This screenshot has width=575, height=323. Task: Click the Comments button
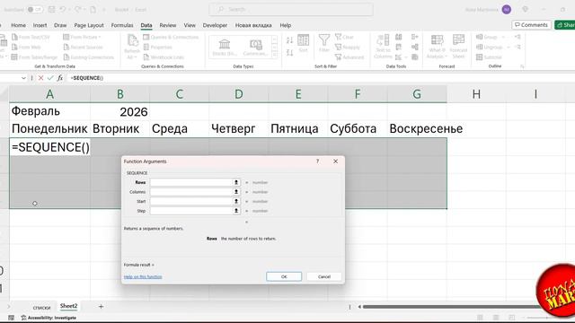(x=531, y=25)
